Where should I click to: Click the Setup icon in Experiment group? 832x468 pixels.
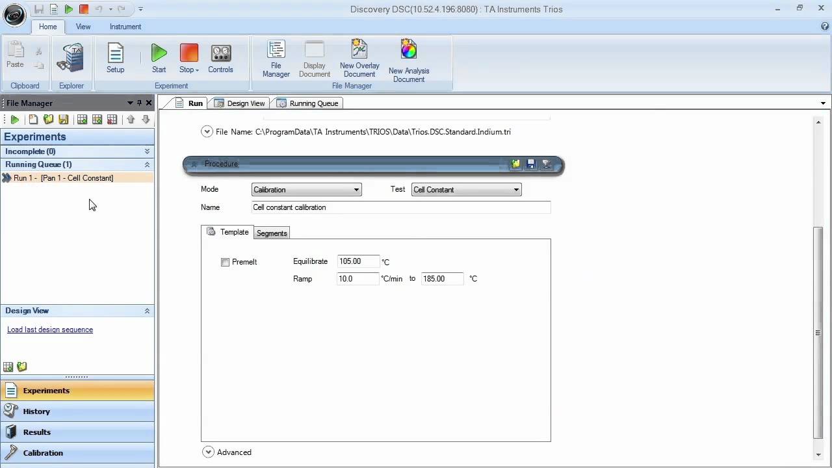[115, 58]
